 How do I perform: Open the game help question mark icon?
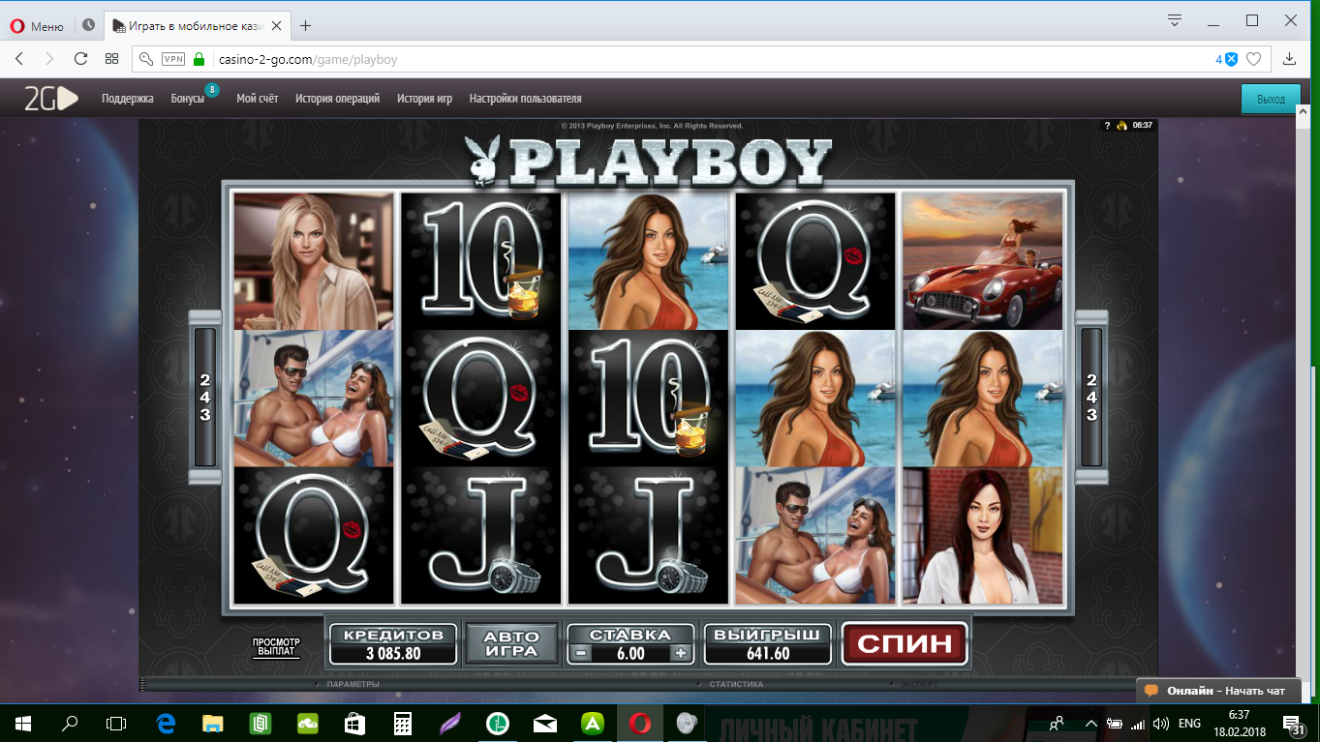(1107, 125)
